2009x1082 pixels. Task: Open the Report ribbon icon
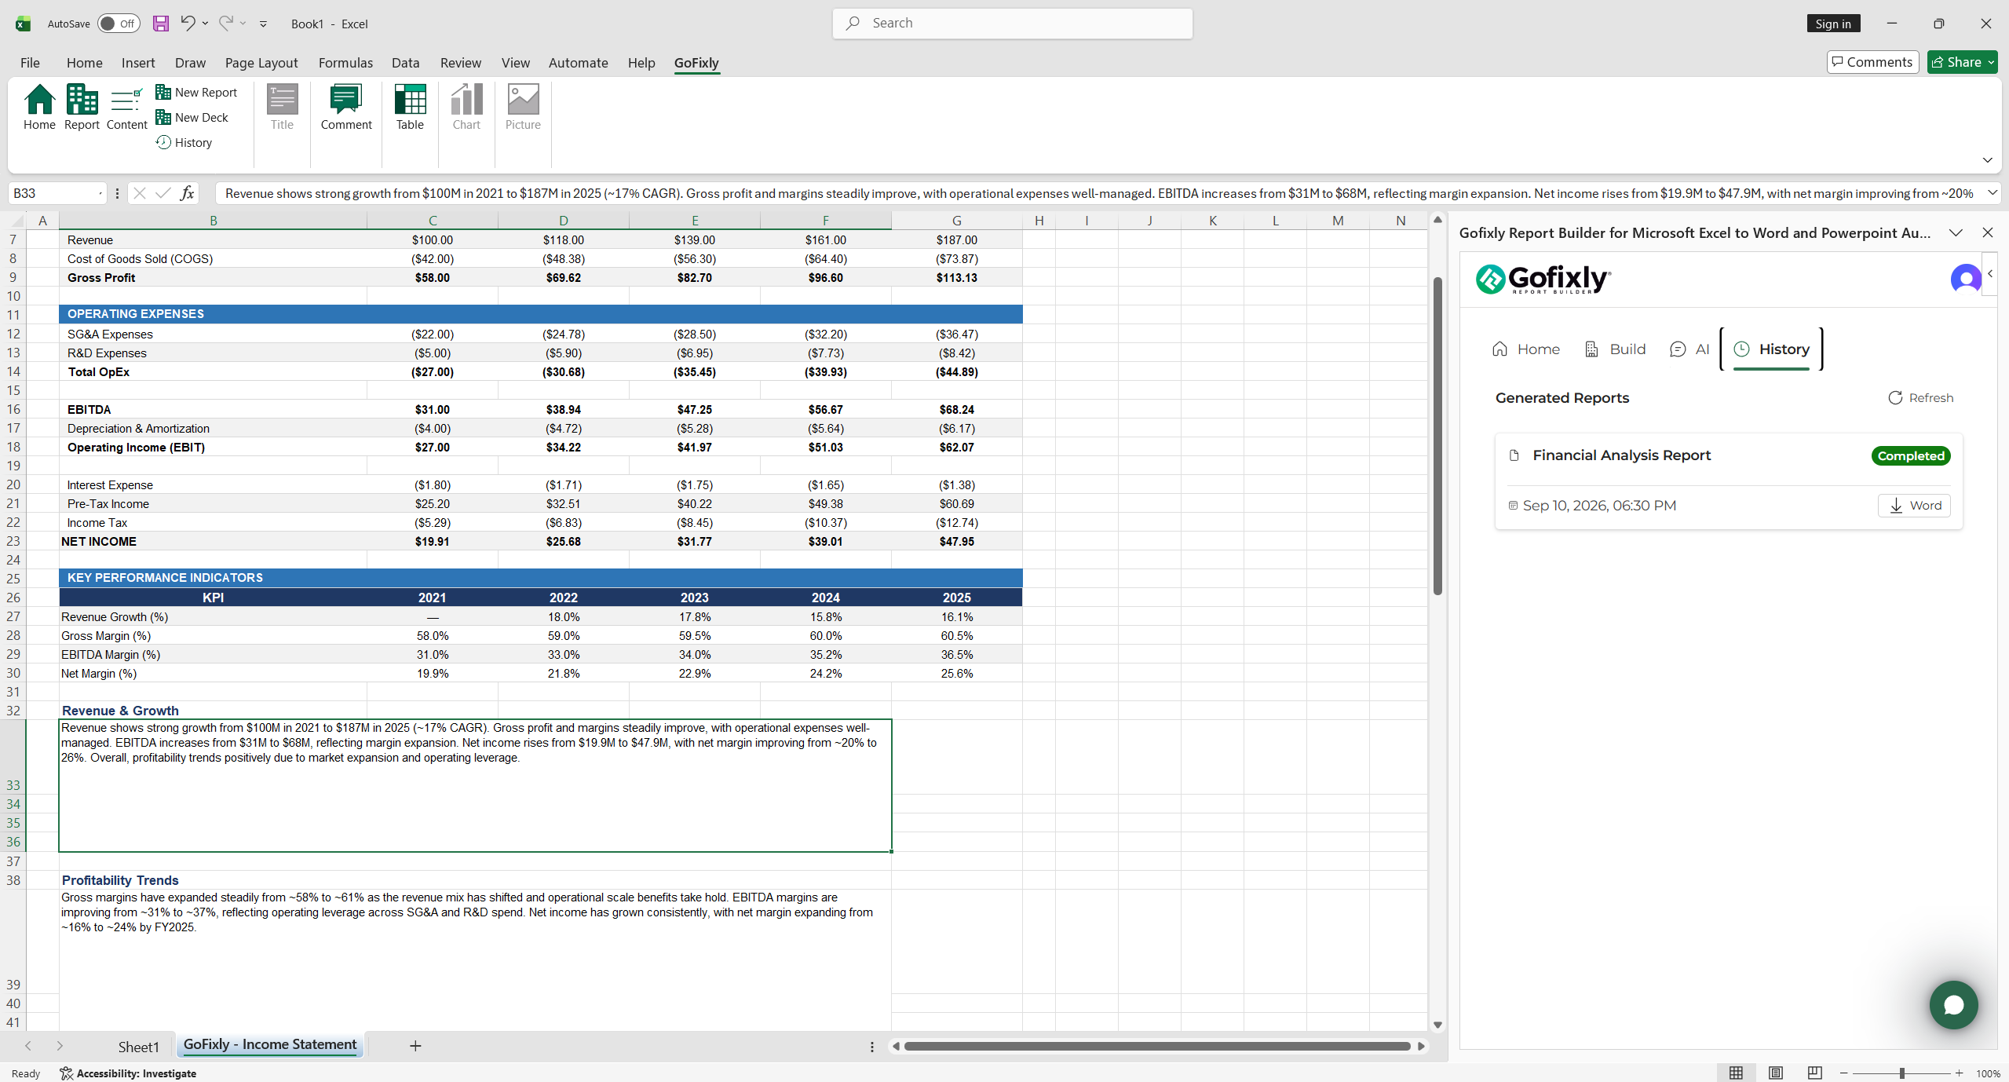pos(82,108)
